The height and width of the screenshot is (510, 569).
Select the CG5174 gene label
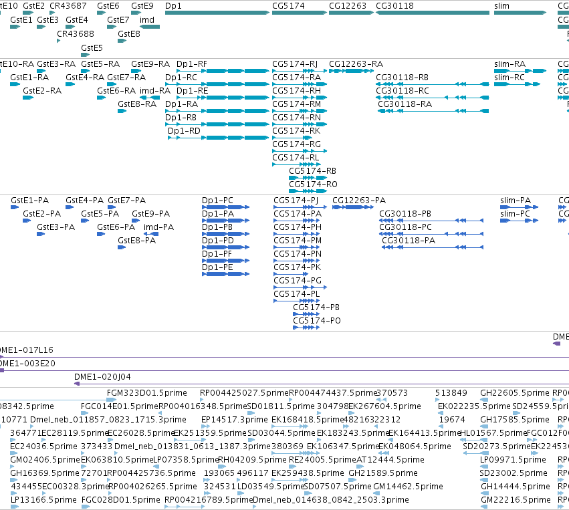point(288,6)
